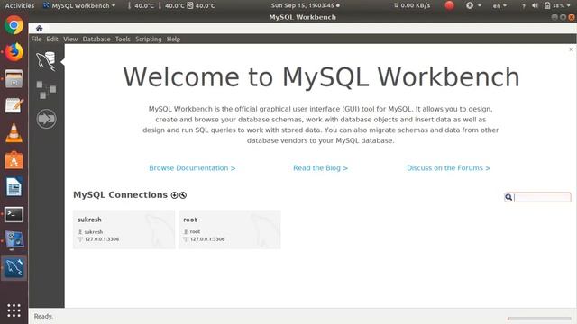Screen dimensions: 577x324
Task: Open the sukresh connection tile
Action: click(x=124, y=229)
